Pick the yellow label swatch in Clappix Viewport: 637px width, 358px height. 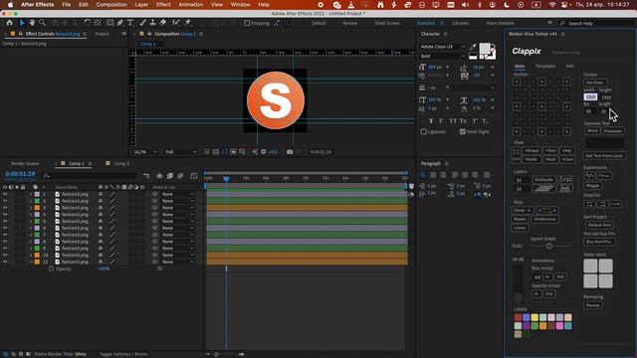tap(534, 317)
